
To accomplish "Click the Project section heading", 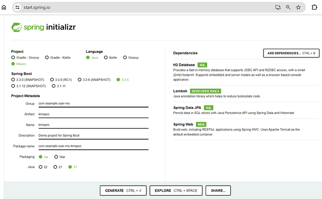I will coord(17,51).
